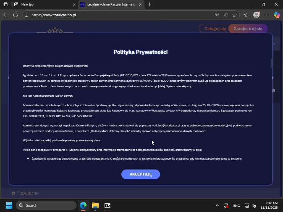Viewport: 283px width, 212px height.
Task: Open the Settings and more menu
Action: 266,15
